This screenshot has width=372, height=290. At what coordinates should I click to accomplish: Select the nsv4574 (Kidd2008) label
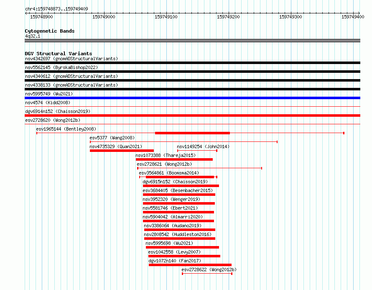click(48, 103)
